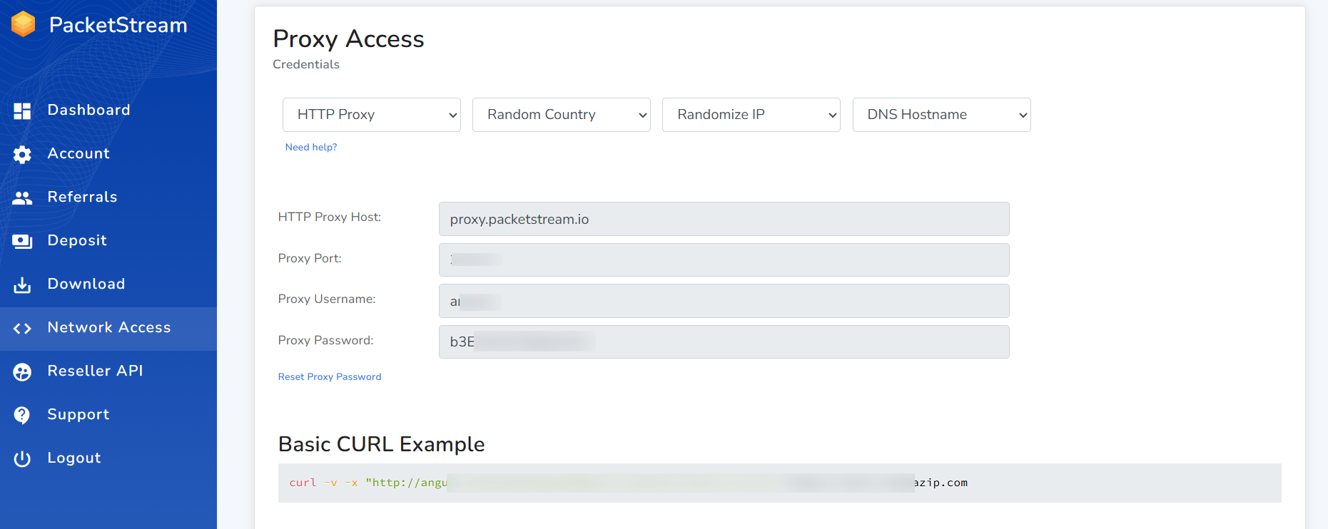Click the Download tray icon
The image size is (1328, 529).
point(22,284)
